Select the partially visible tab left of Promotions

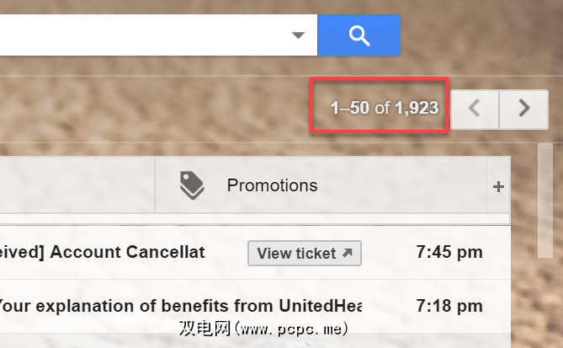tap(76, 185)
